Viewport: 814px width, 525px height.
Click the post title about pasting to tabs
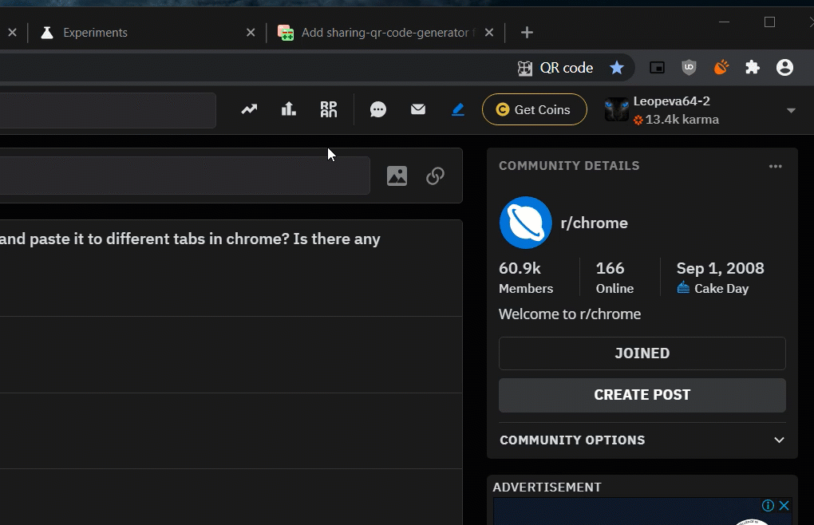[x=190, y=239]
